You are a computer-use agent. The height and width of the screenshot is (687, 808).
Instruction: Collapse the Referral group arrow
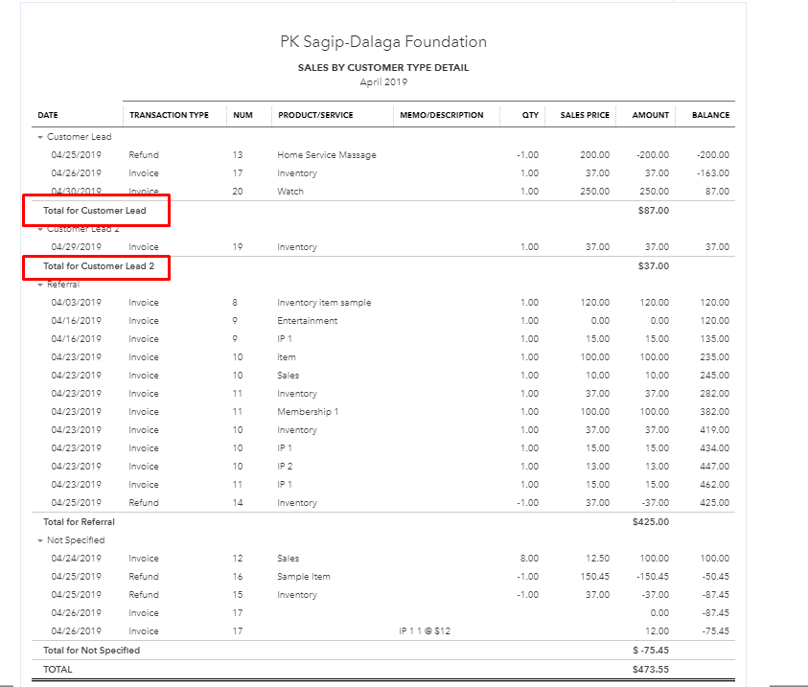click(x=40, y=285)
